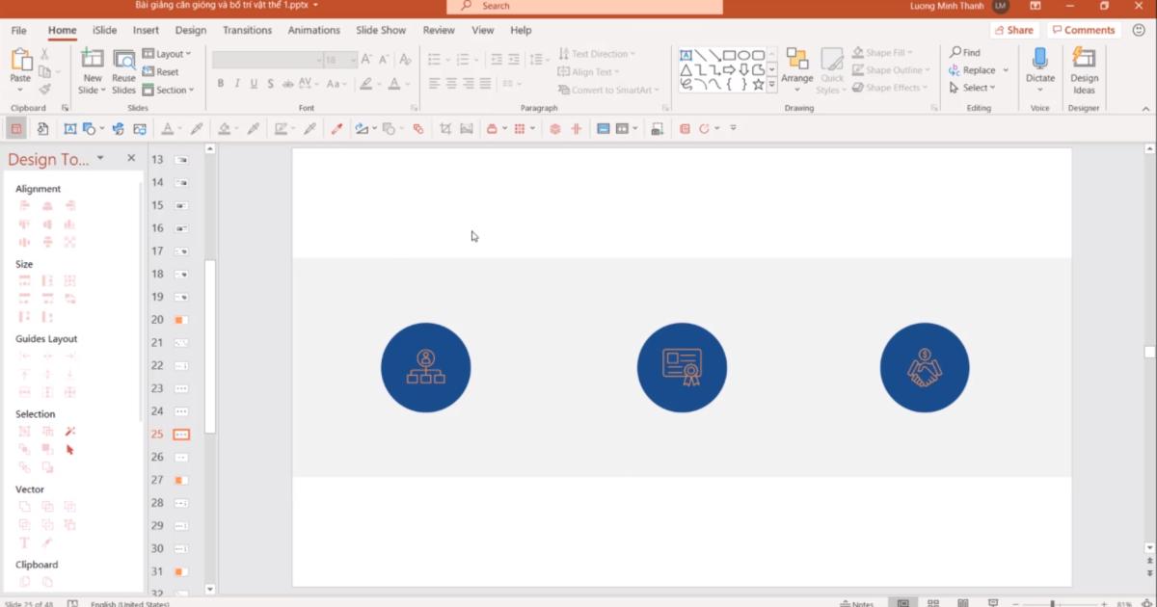
Task: Select the star shape in shapes gallery
Action: 758,85
